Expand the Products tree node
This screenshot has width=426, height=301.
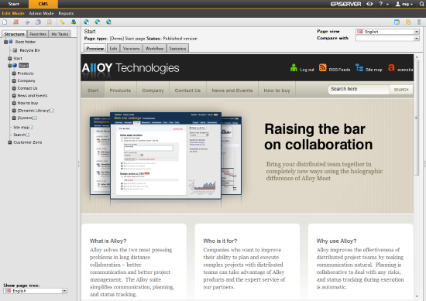pos(14,74)
